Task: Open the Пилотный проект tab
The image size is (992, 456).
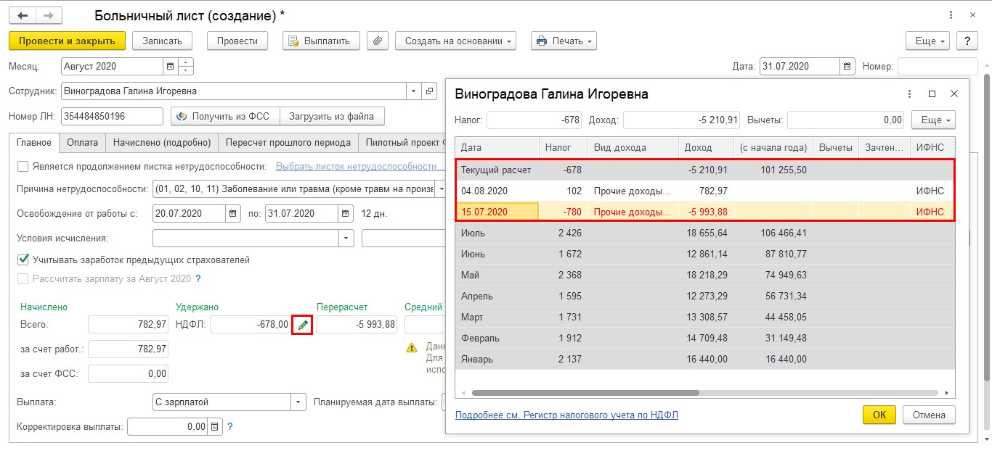Action: click(x=402, y=142)
